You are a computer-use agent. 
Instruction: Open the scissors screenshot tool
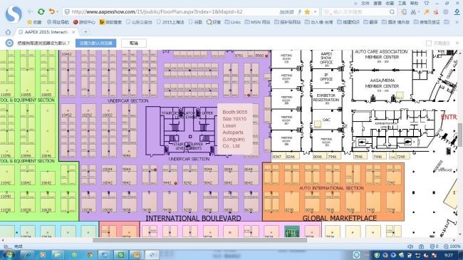(x=413, y=12)
